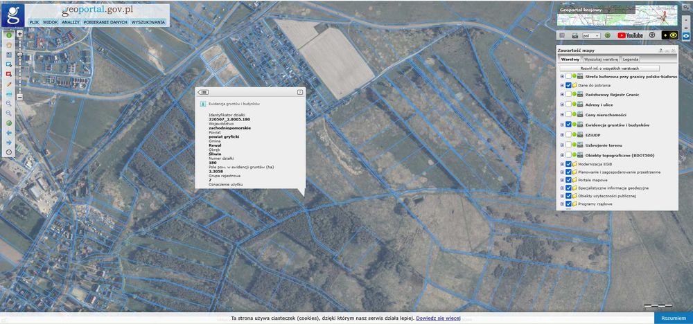Click the circular arrow icon beside YouTube
Image resolution: width=693 pixels, height=324 pixels.
[x=652, y=35]
